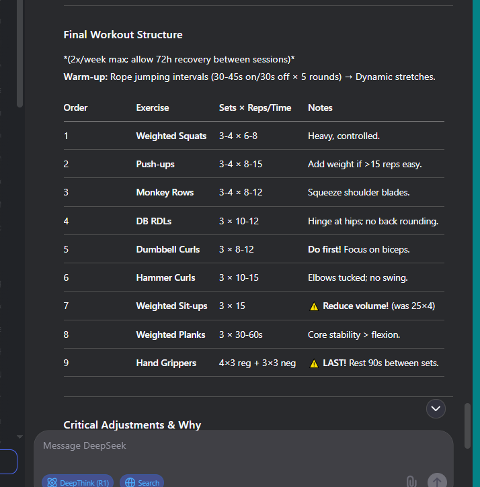Click the 'Reduce volume!' bold note

[x=356, y=306]
